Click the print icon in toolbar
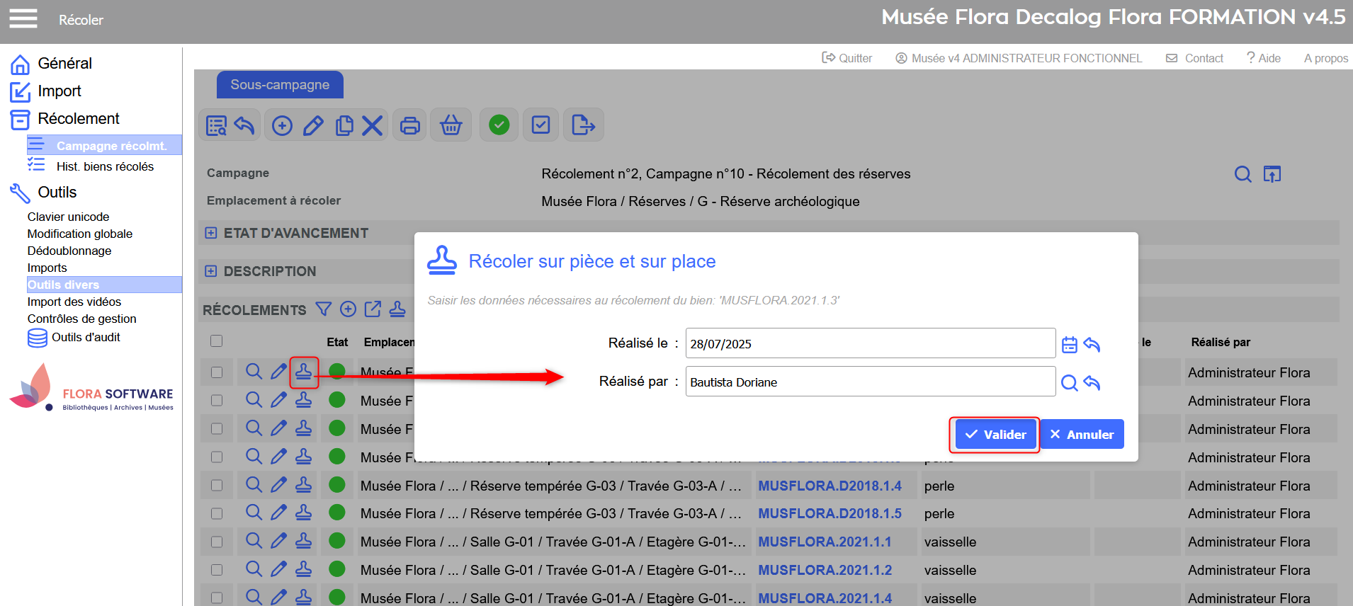This screenshot has height=606, width=1353. click(409, 126)
